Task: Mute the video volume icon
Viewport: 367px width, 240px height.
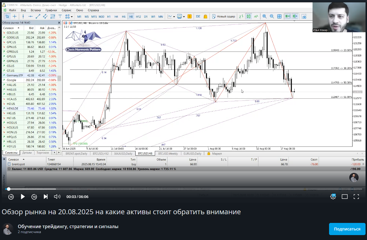Action: 57,197
